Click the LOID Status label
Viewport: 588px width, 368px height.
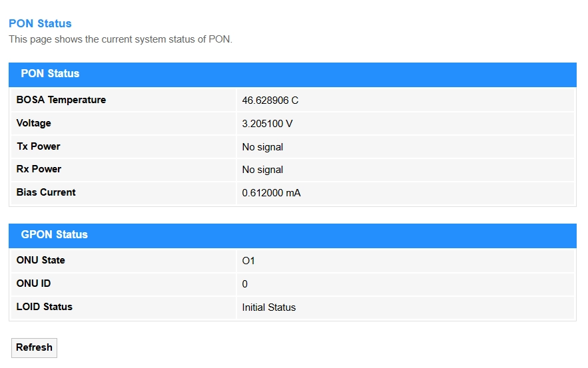coord(45,307)
